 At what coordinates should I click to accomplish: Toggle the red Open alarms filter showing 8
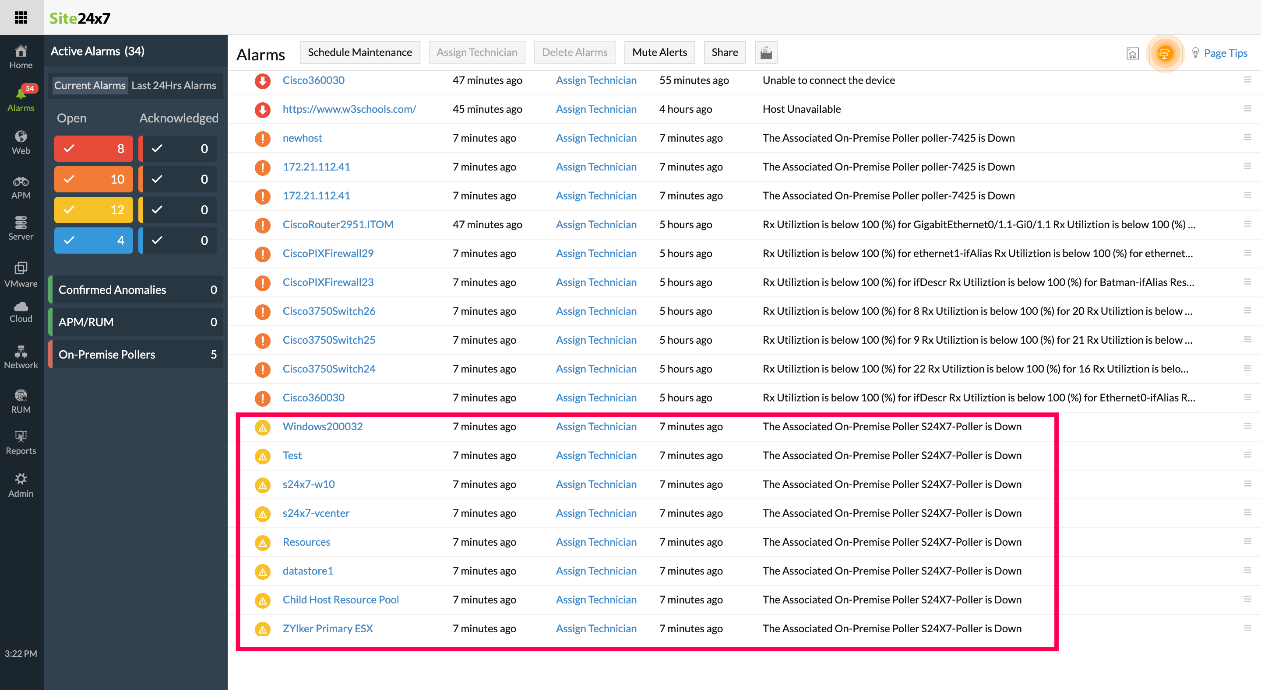[x=94, y=148]
